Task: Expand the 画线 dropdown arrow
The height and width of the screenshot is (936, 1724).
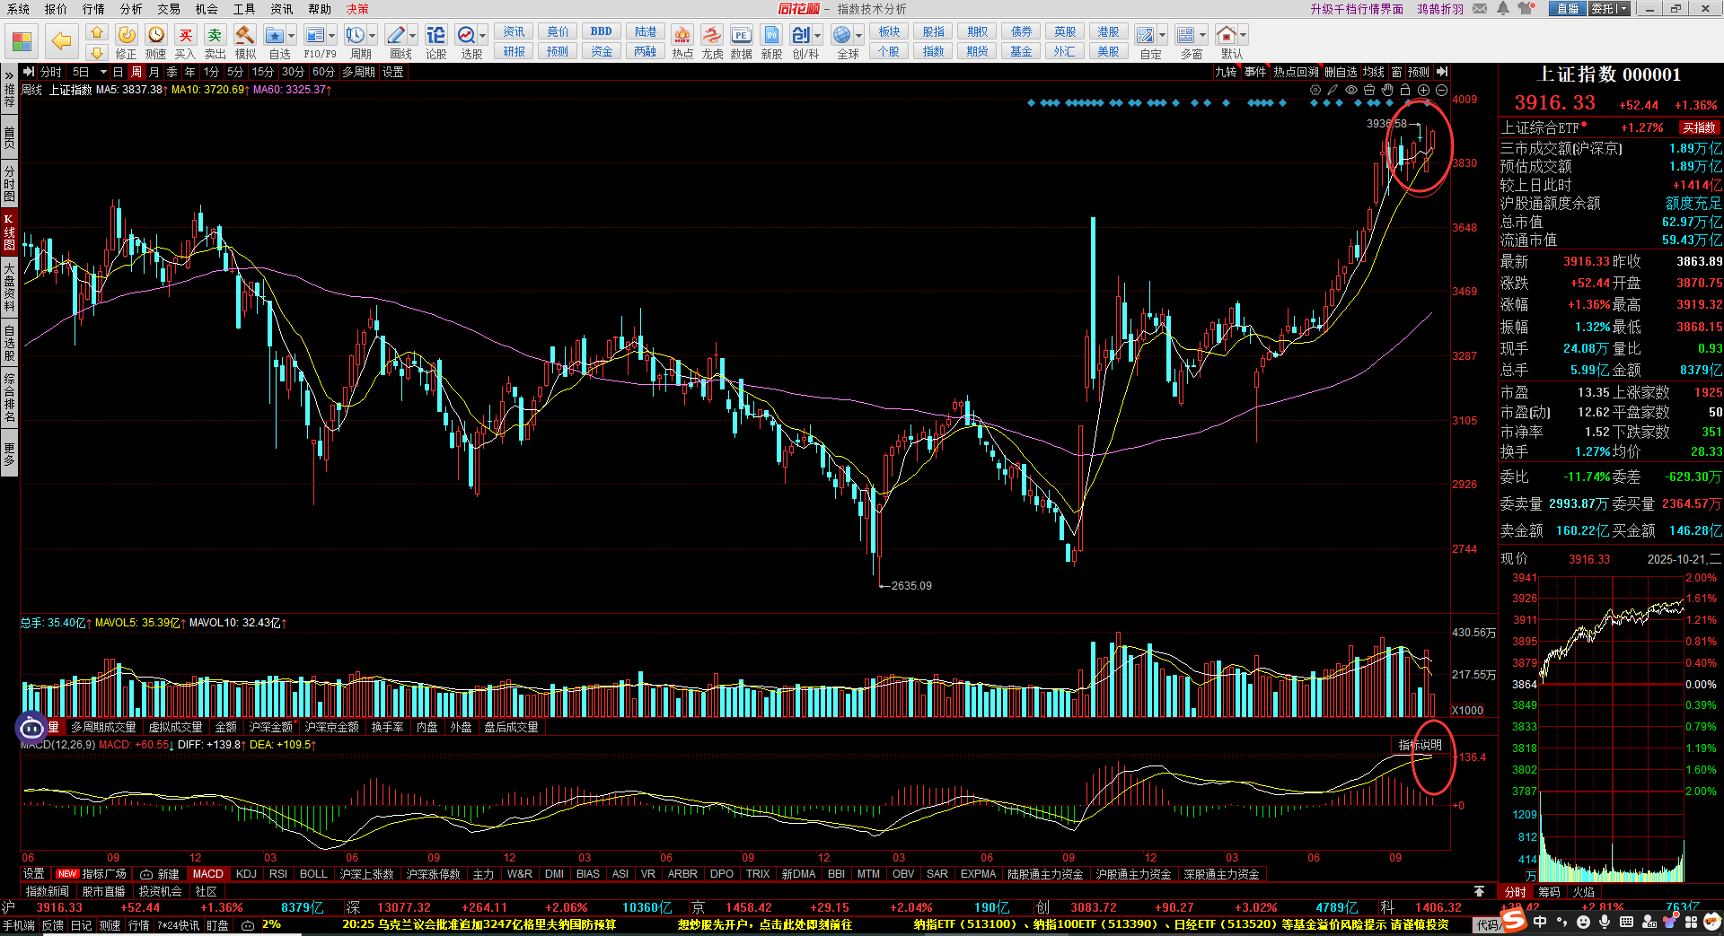Action: tap(412, 36)
